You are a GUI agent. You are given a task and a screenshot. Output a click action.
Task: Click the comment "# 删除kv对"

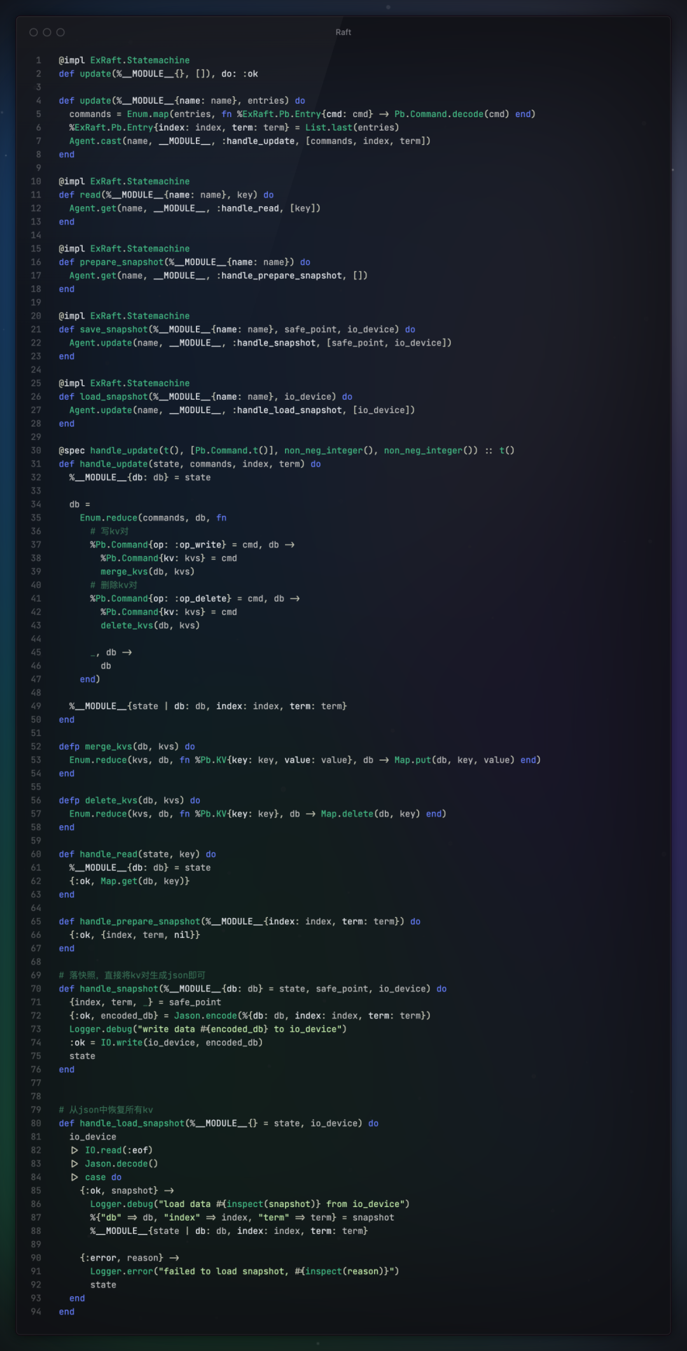coord(114,585)
